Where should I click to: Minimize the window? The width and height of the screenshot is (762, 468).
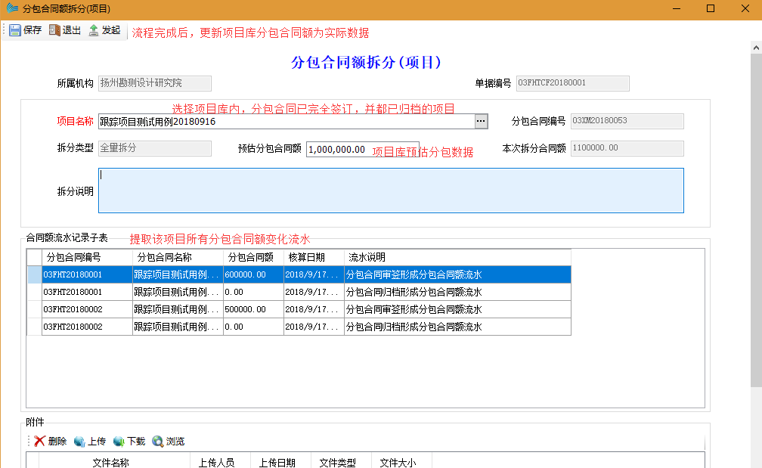(676, 8)
